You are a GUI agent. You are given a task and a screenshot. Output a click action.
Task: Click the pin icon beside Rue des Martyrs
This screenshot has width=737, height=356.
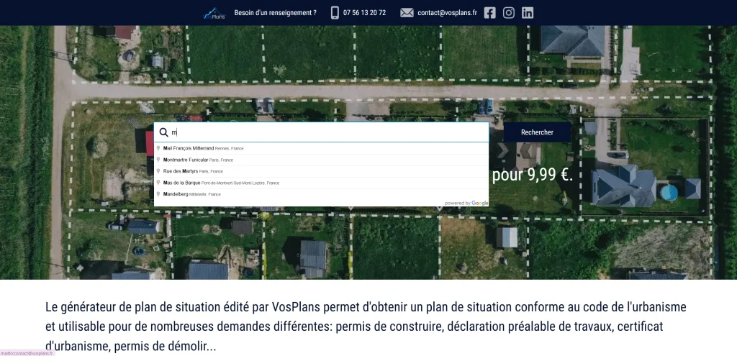coord(158,171)
